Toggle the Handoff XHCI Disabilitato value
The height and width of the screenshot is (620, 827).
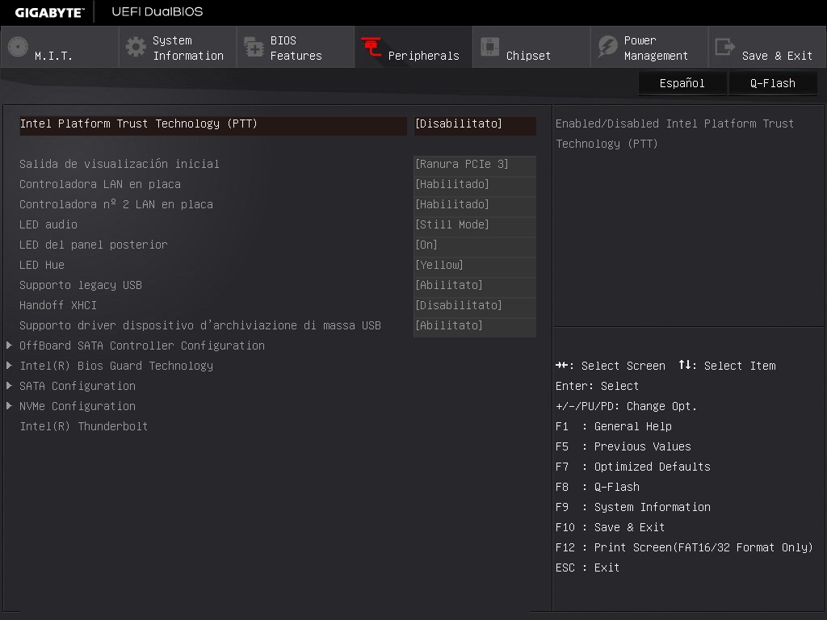point(474,306)
